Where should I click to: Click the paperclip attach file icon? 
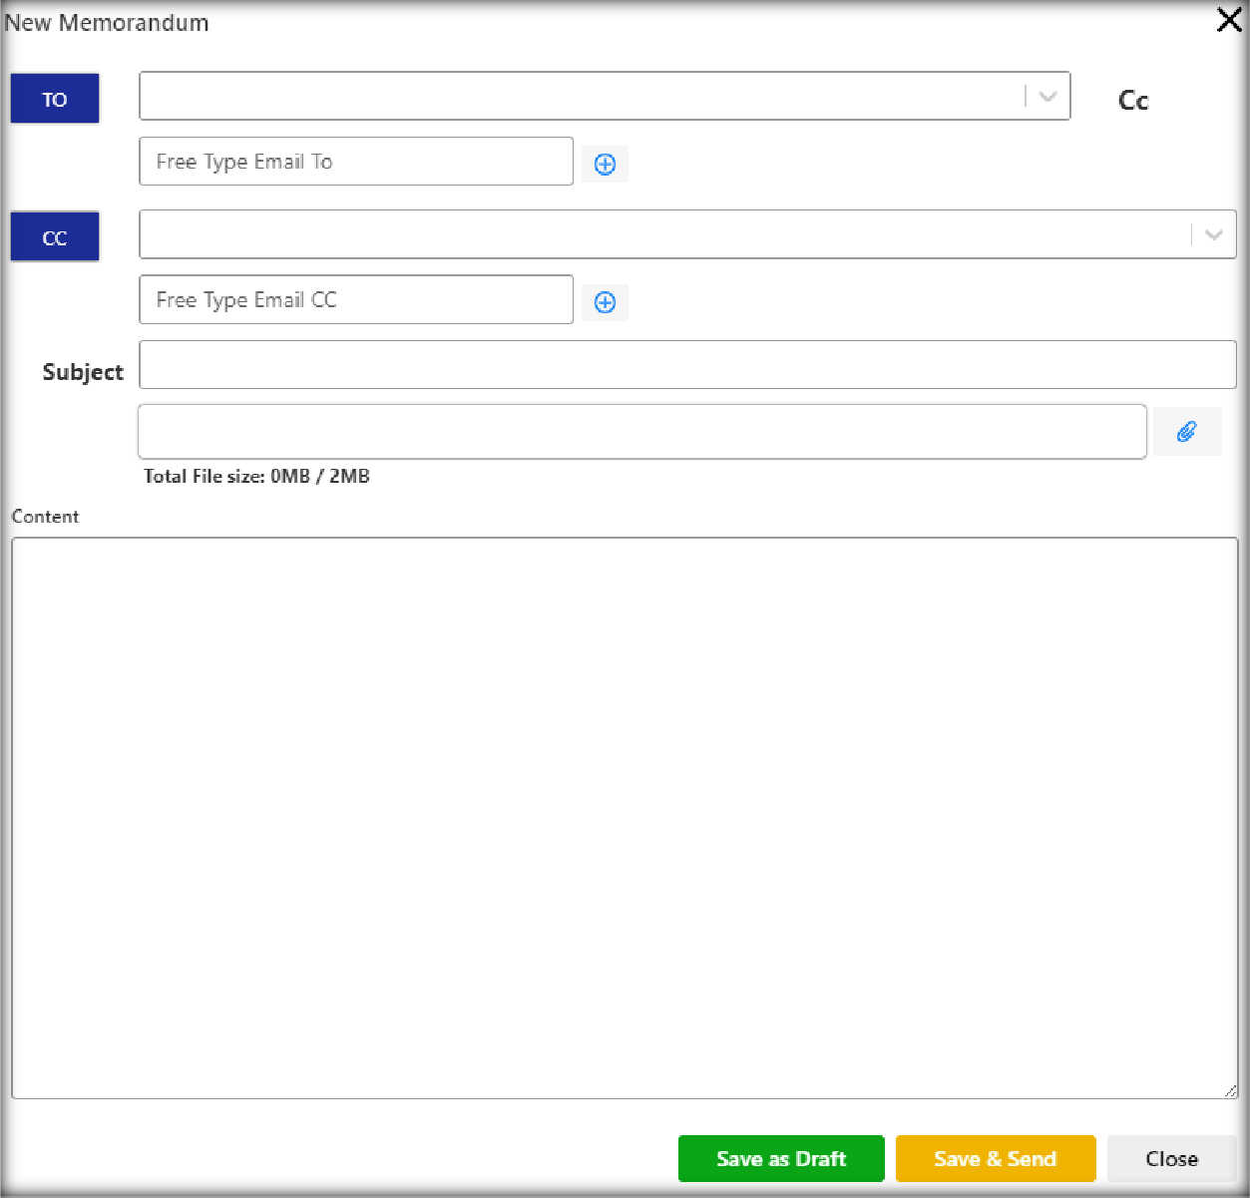[1186, 432]
